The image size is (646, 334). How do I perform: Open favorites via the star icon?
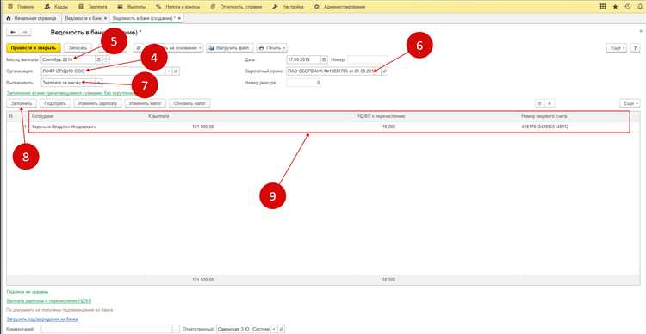pos(615,7)
